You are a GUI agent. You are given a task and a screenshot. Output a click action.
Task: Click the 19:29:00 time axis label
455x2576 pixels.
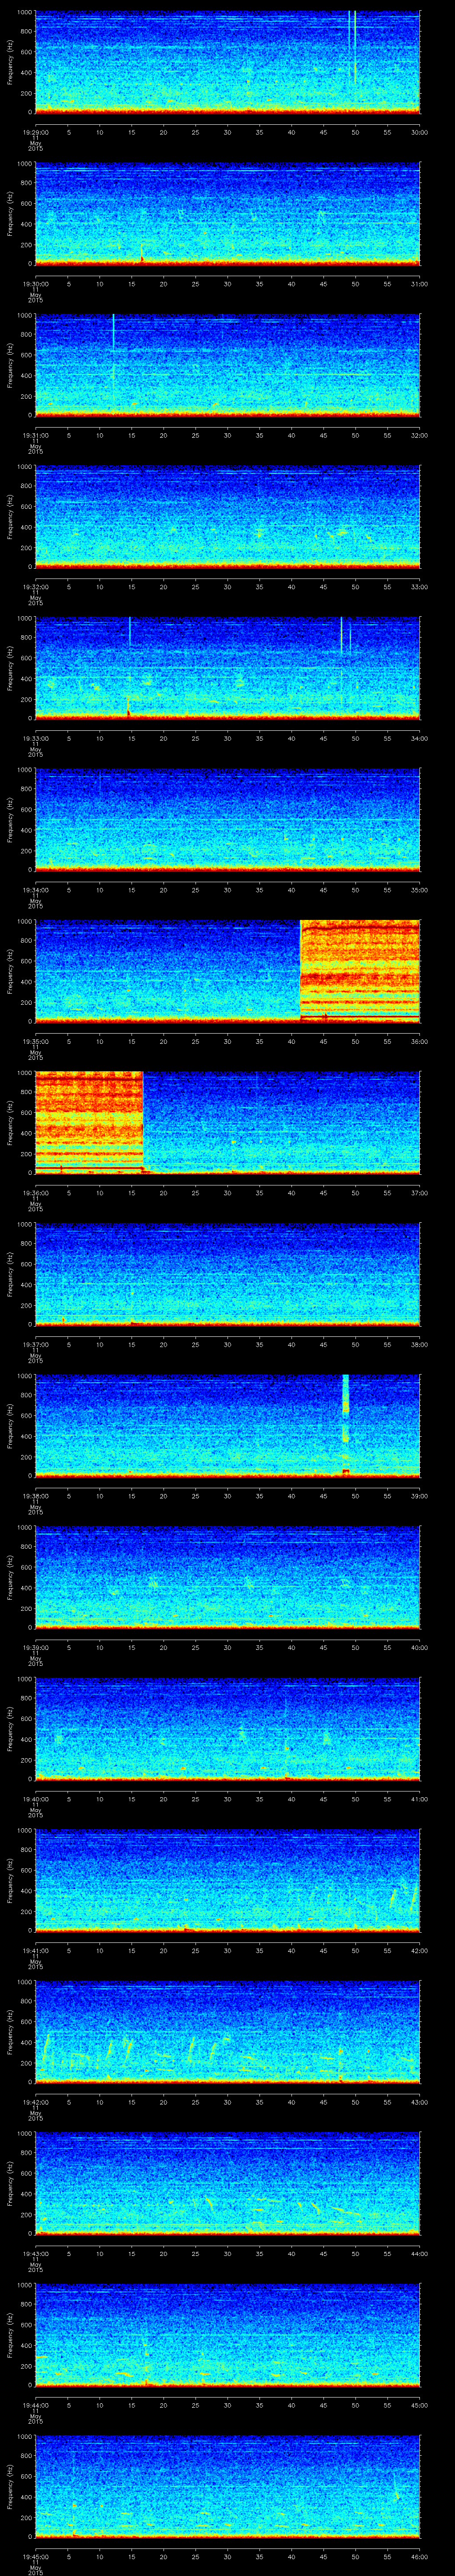pyautogui.click(x=35, y=132)
